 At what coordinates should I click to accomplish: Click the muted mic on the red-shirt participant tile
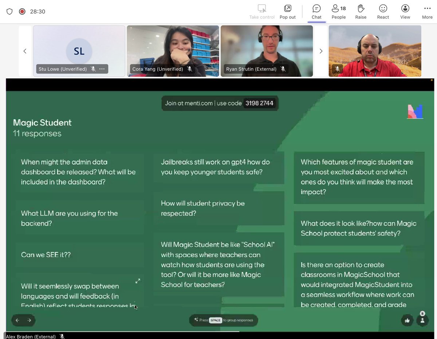pyautogui.click(x=338, y=69)
